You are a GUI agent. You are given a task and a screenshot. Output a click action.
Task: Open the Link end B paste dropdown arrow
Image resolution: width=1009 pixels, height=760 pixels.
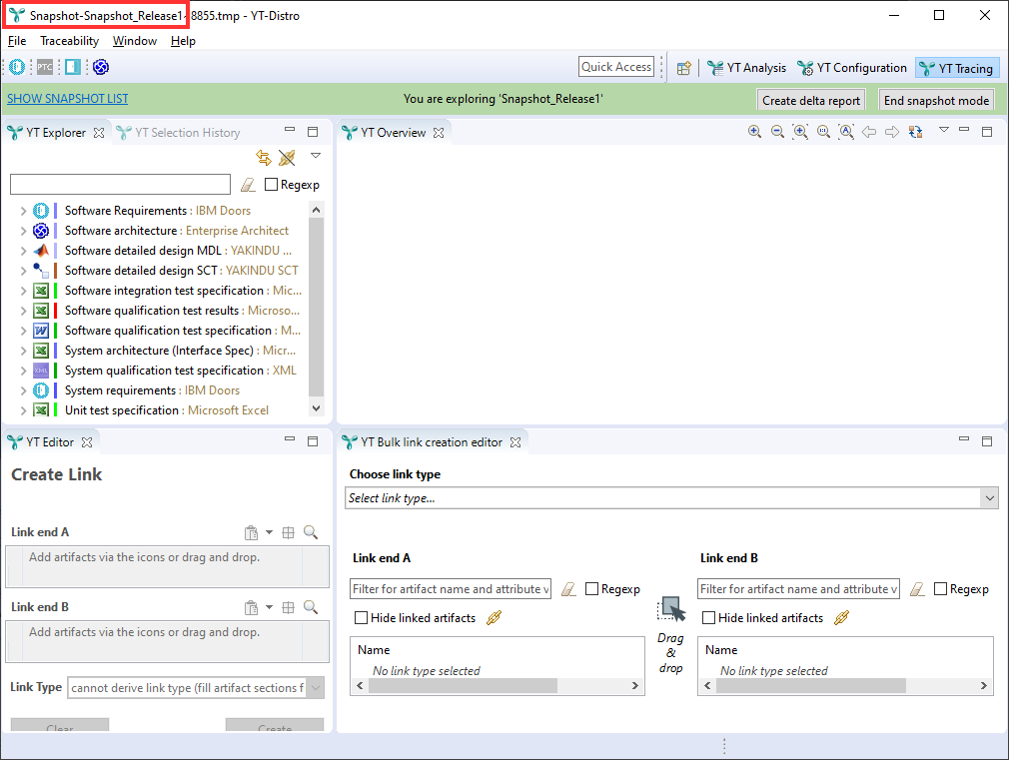[x=269, y=607]
